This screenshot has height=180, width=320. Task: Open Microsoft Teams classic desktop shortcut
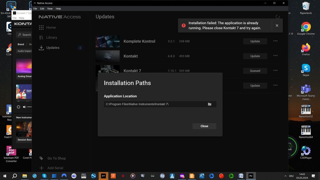click(306, 92)
